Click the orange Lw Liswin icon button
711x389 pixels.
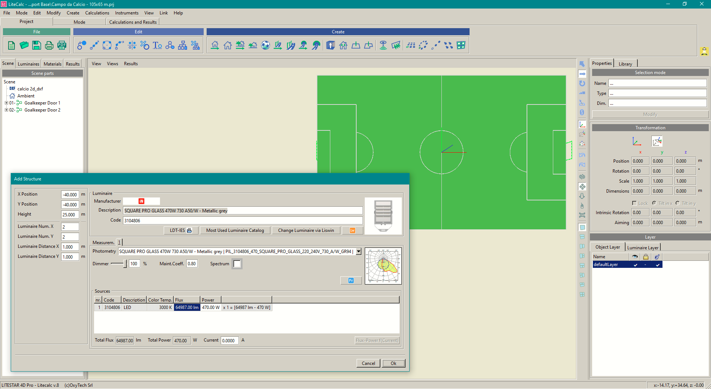pyautogui.click(x=352, y=230)
